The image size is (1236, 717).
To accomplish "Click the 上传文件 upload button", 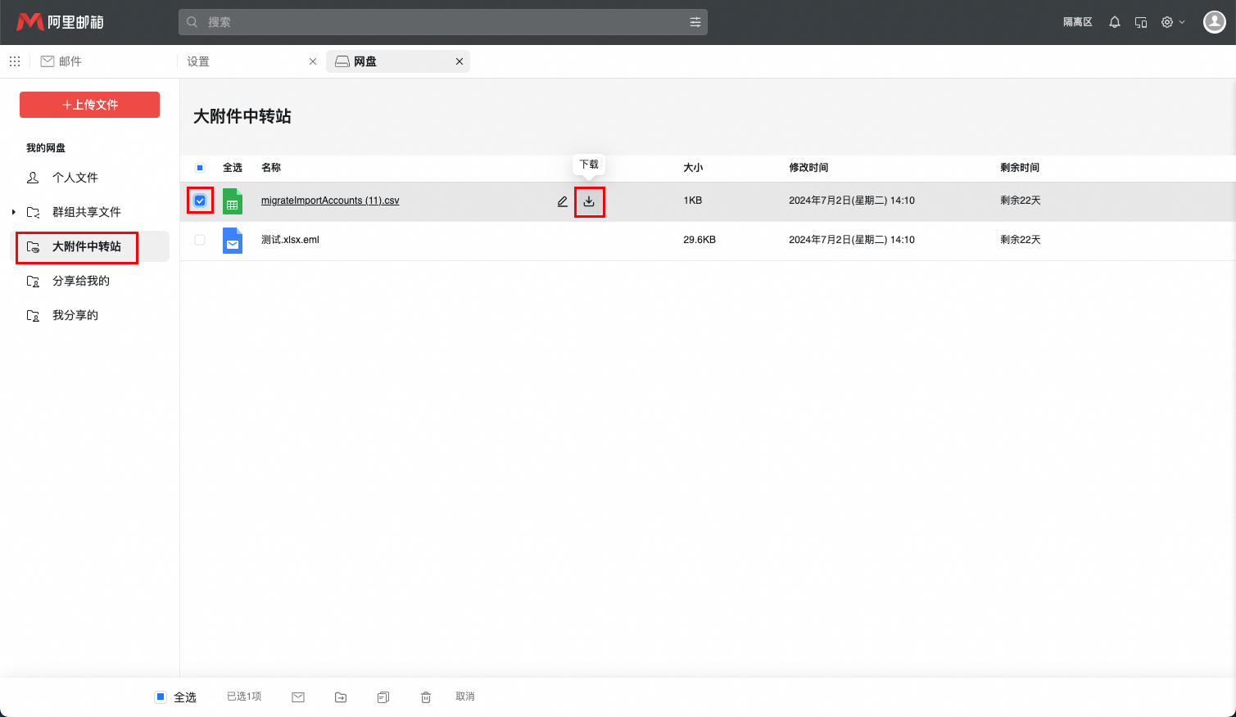I will point(89,105).
